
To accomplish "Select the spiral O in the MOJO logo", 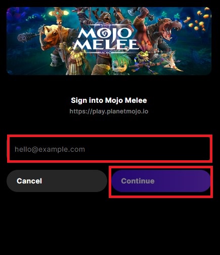I will [x=102, y=33].
